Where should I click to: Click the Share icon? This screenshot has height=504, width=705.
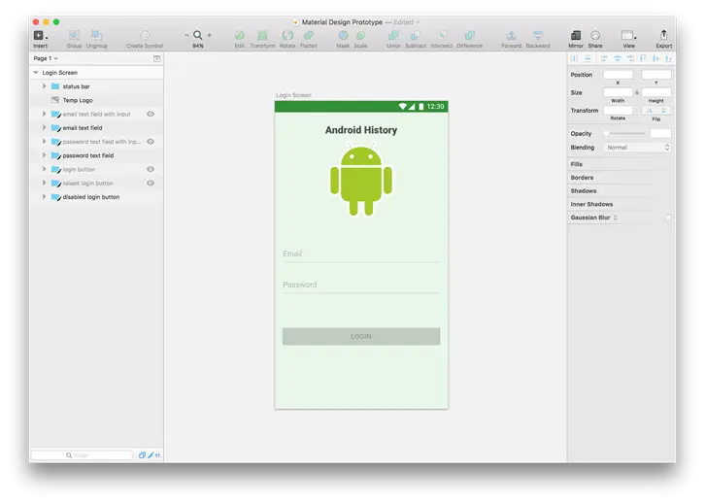coord(595,35)
